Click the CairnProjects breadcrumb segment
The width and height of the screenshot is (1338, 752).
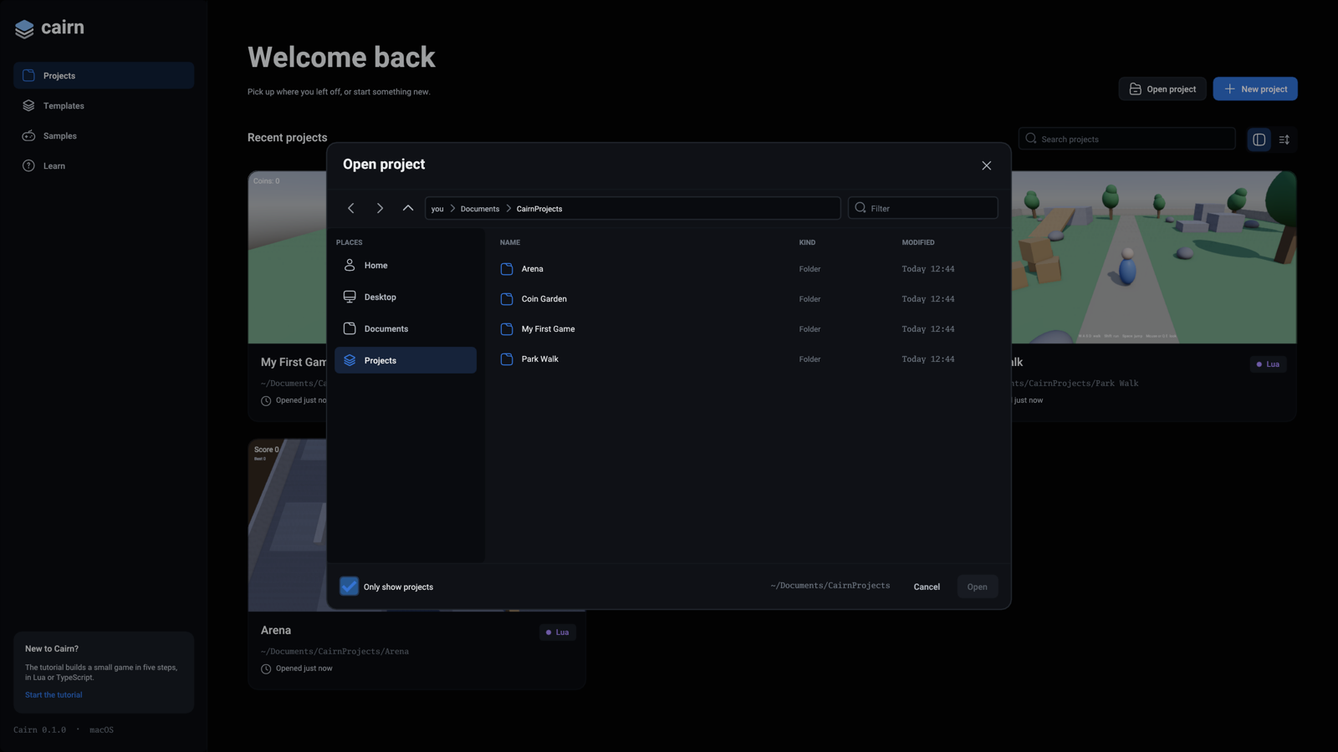[539, 209]
